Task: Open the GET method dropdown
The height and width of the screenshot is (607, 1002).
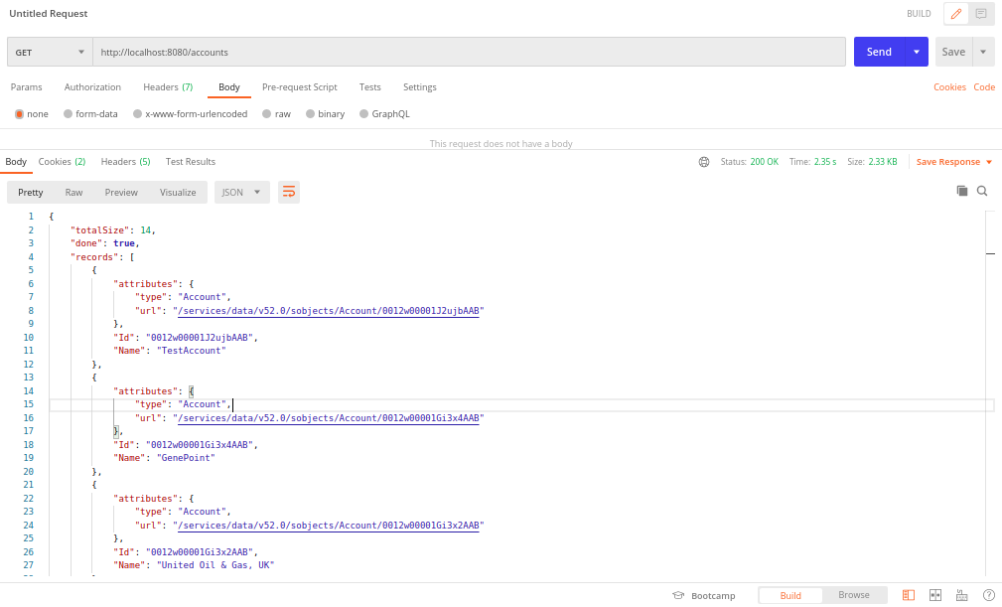Action: point(50,52)
